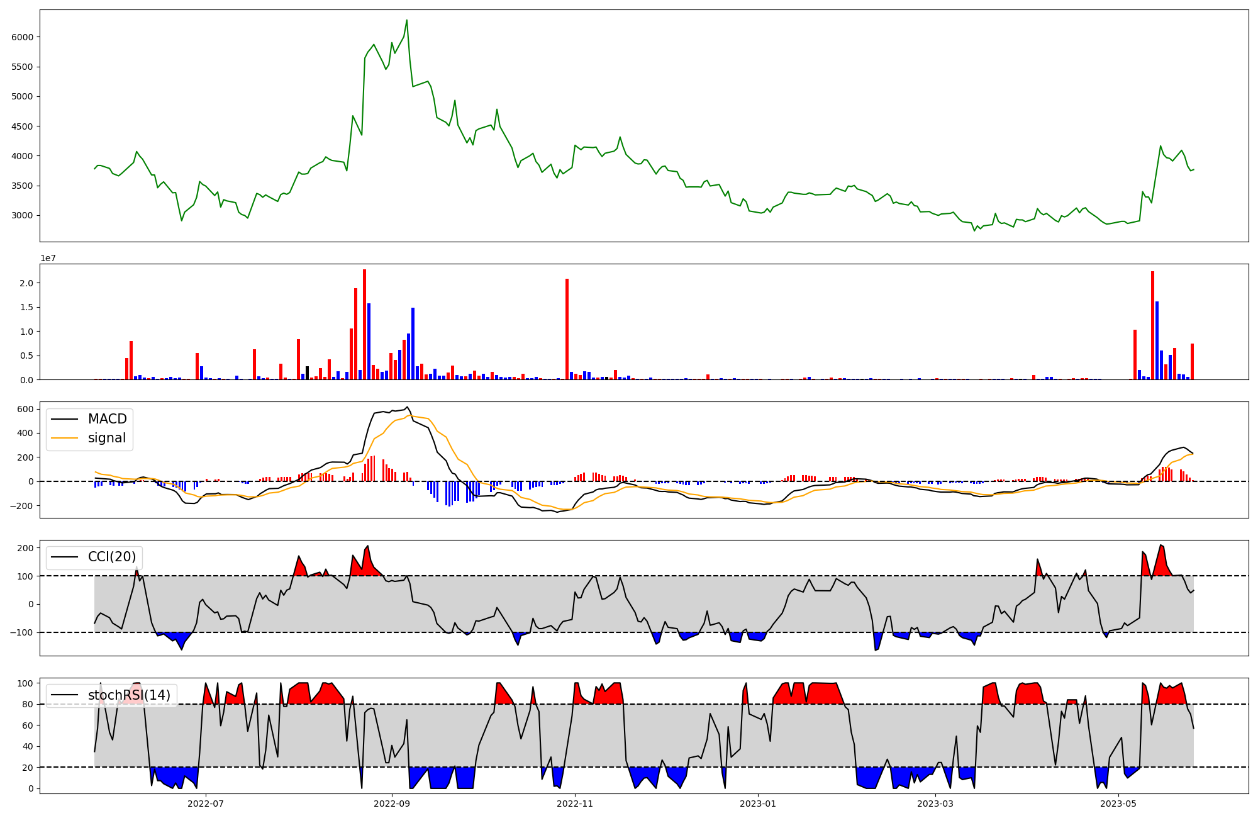This screenshot has height=818, width=1258.
Task: Click the 80 tick on the stochRSI axis
Action: [28, 705]
